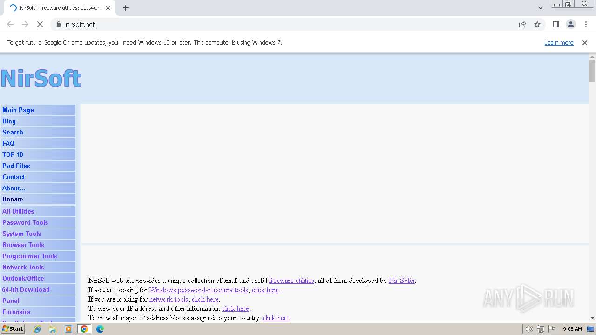The height and width of the screenshot is (335, 596).
Task: Follow the network tools link
Action: click(169, 299)
